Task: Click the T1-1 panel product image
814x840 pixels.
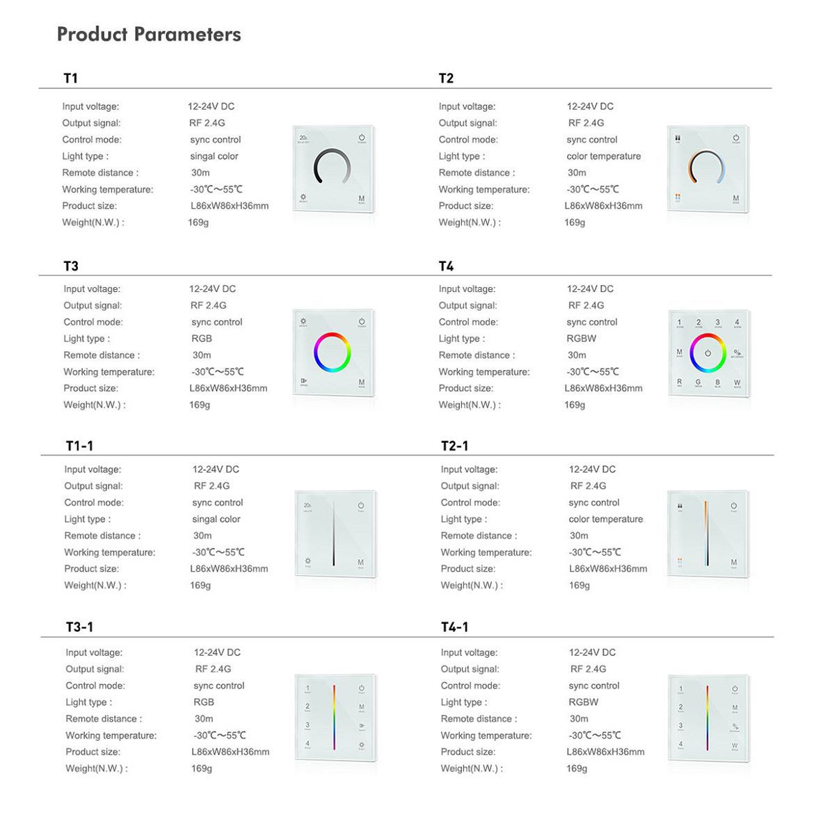Action: tap(335, 534)
